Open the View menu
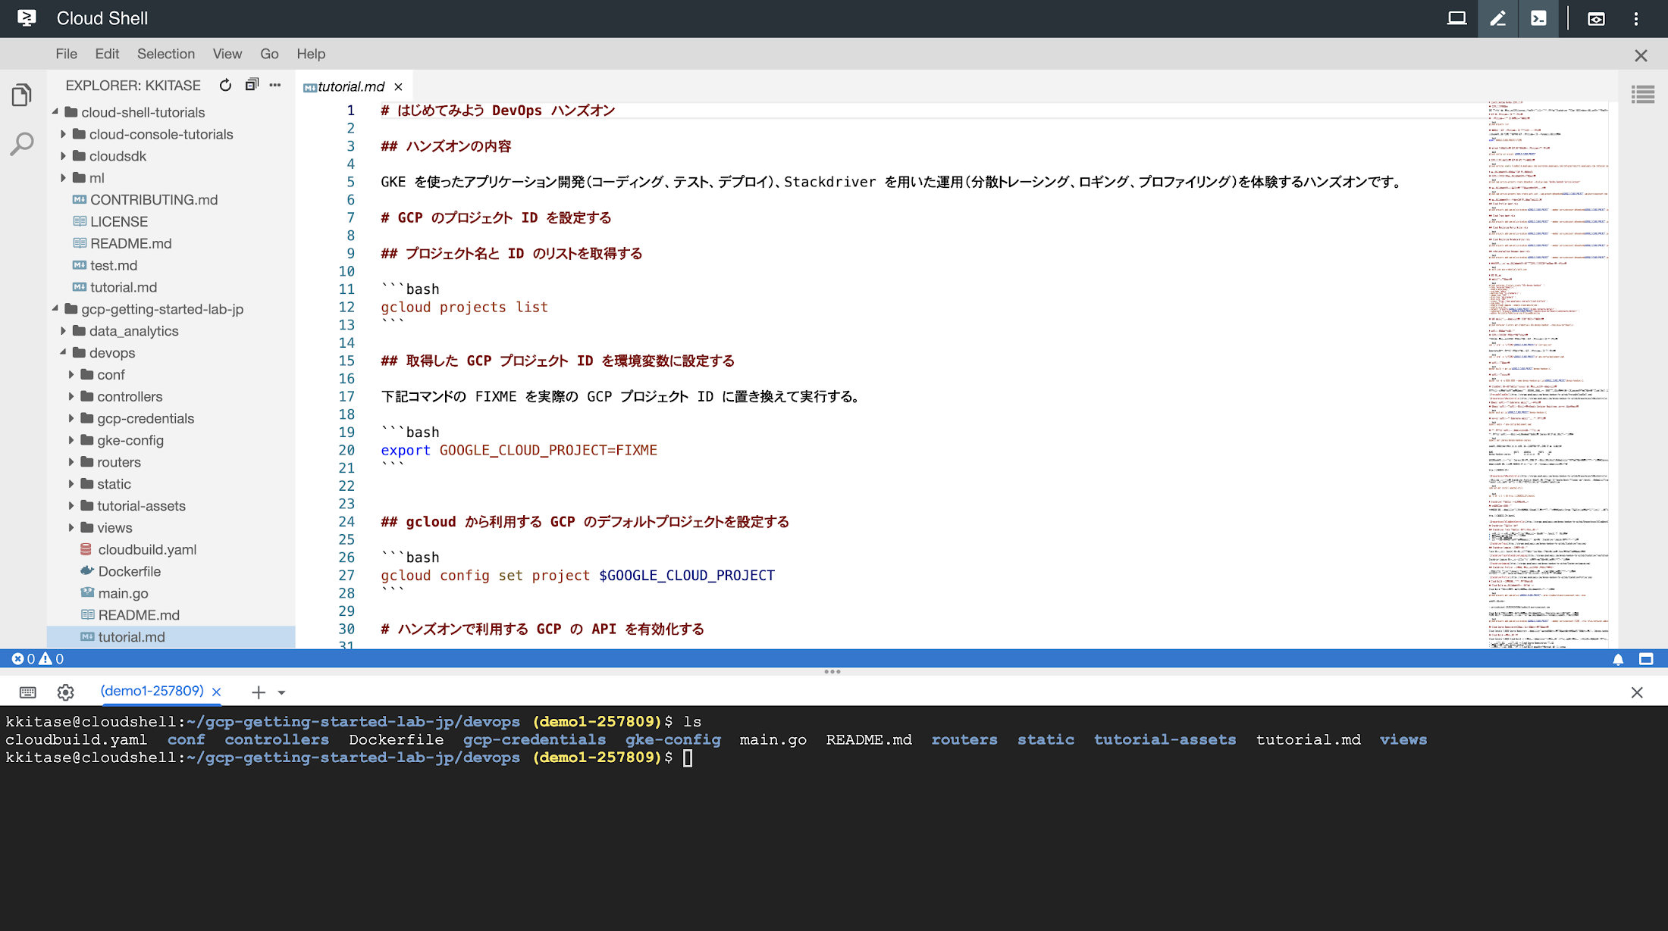This screenshot has width=1668, height=931. pyautogui.click(x=227, y=54)
